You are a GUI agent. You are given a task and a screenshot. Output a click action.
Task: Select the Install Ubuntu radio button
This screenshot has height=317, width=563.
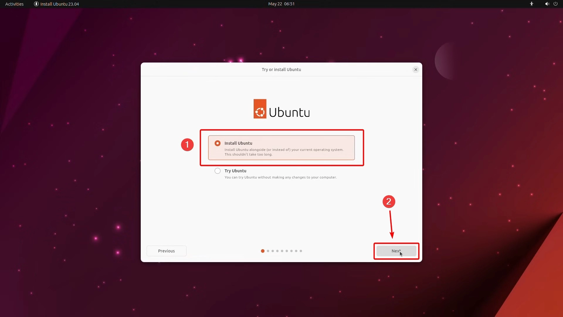pos(218,143)
